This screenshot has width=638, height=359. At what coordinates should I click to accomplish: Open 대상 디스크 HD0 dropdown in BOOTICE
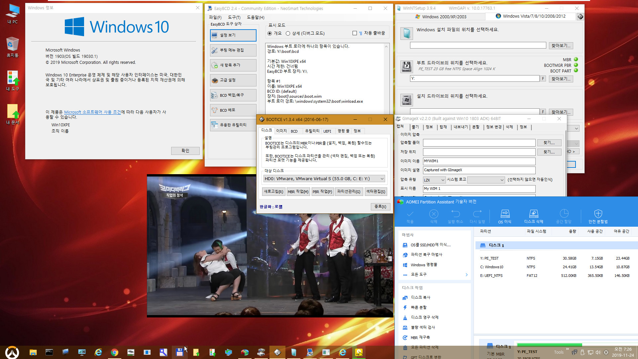tap(324, 179)
